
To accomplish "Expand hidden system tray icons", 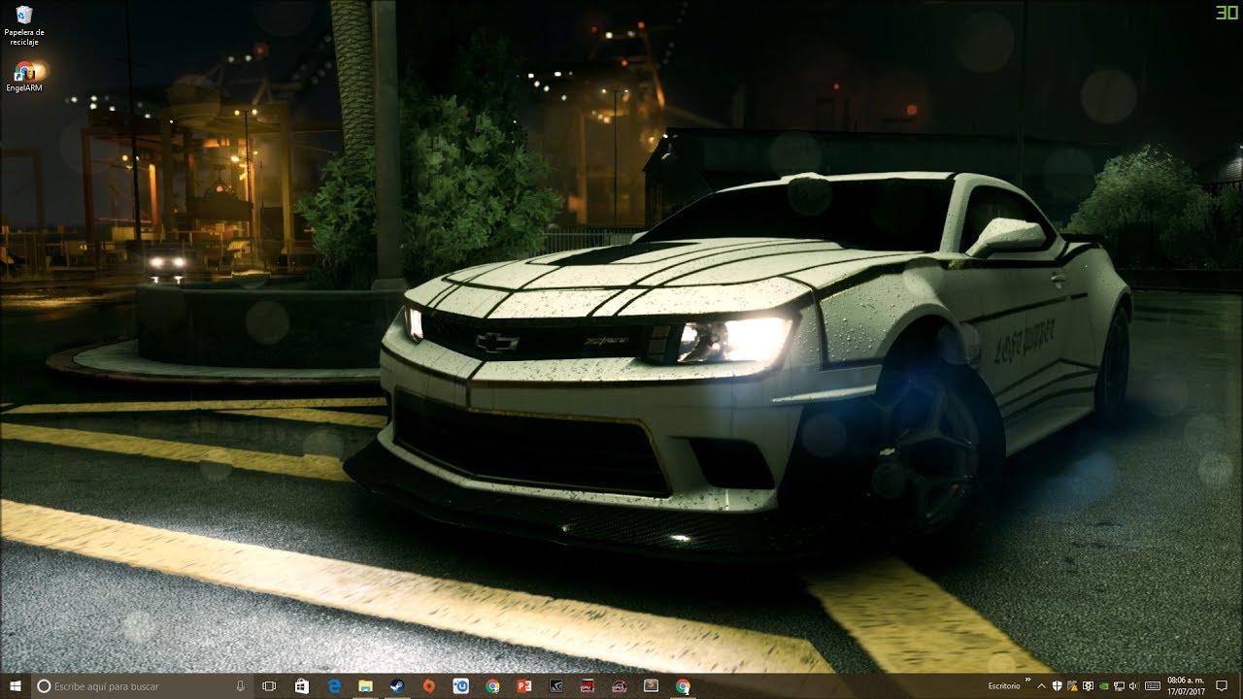I will (1041, 687).
